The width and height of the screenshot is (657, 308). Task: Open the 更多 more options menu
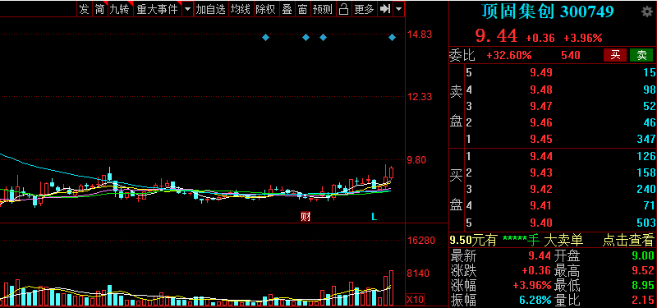tap(364, 9)
